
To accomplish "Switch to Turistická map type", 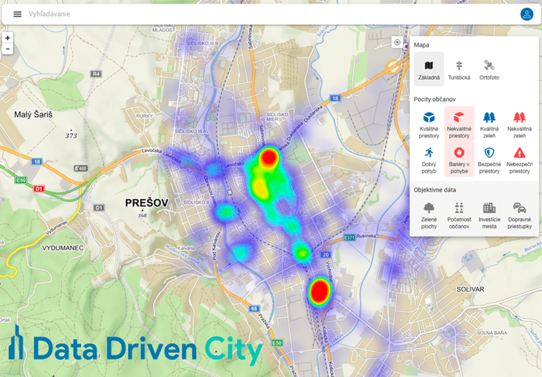I will (x=459, y=69).
